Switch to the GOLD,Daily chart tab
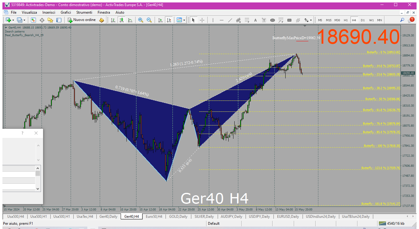Viewport: 419px width, 229px height. [178, 217]
